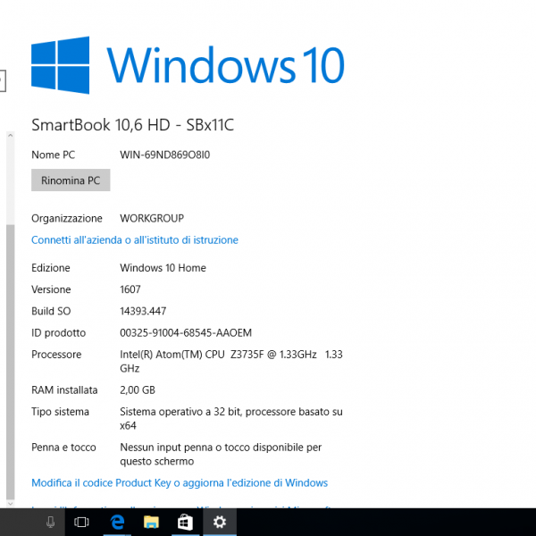This screenshot has height=536, width=536.
Task: Select the Settings gear in taskbar
Action: pyautogui.click(x=220, y=522)
